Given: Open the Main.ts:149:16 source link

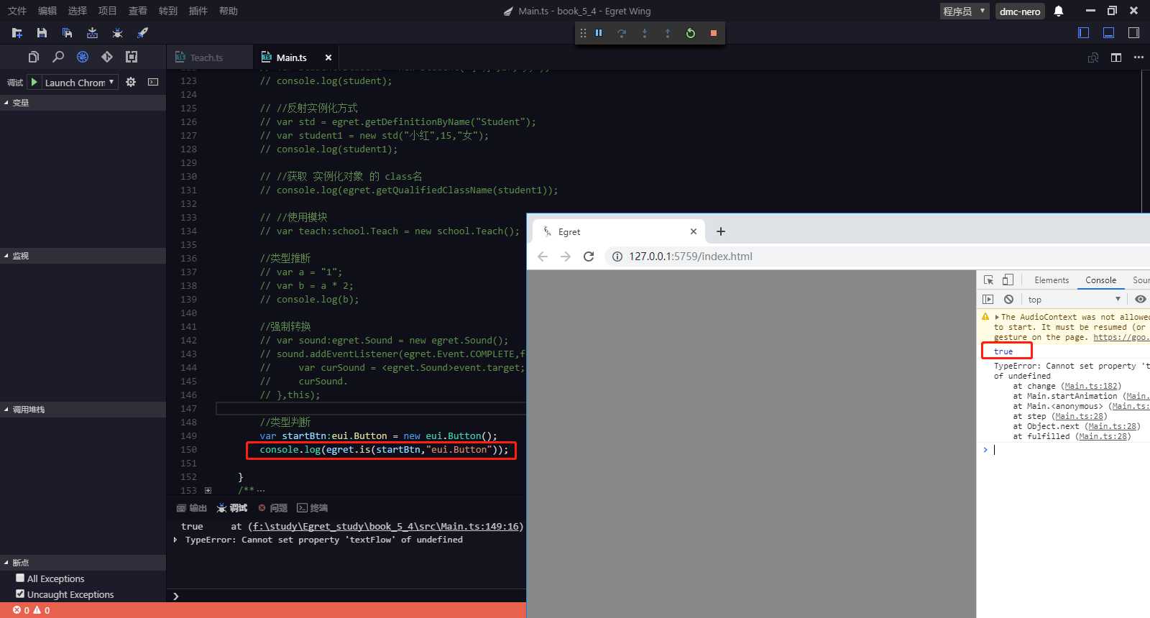Looking at the screenshot, I should (x=385, y=526).
